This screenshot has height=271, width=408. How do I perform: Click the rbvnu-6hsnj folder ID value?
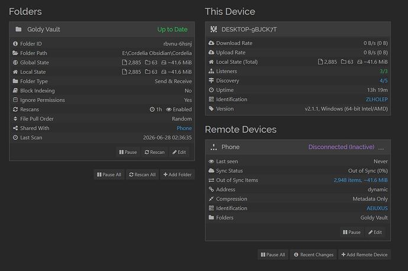pos(178,44)
